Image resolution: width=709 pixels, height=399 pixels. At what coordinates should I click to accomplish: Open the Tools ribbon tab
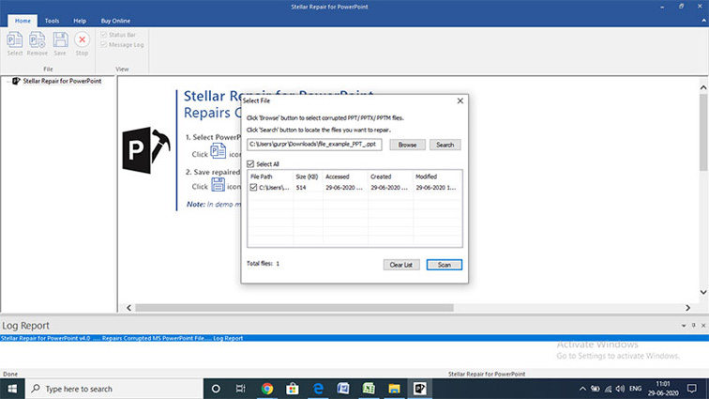52,21
